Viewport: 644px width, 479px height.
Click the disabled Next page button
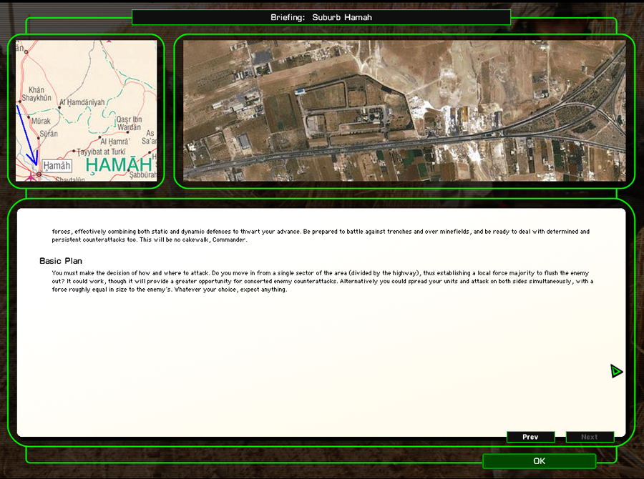(590, 437)
